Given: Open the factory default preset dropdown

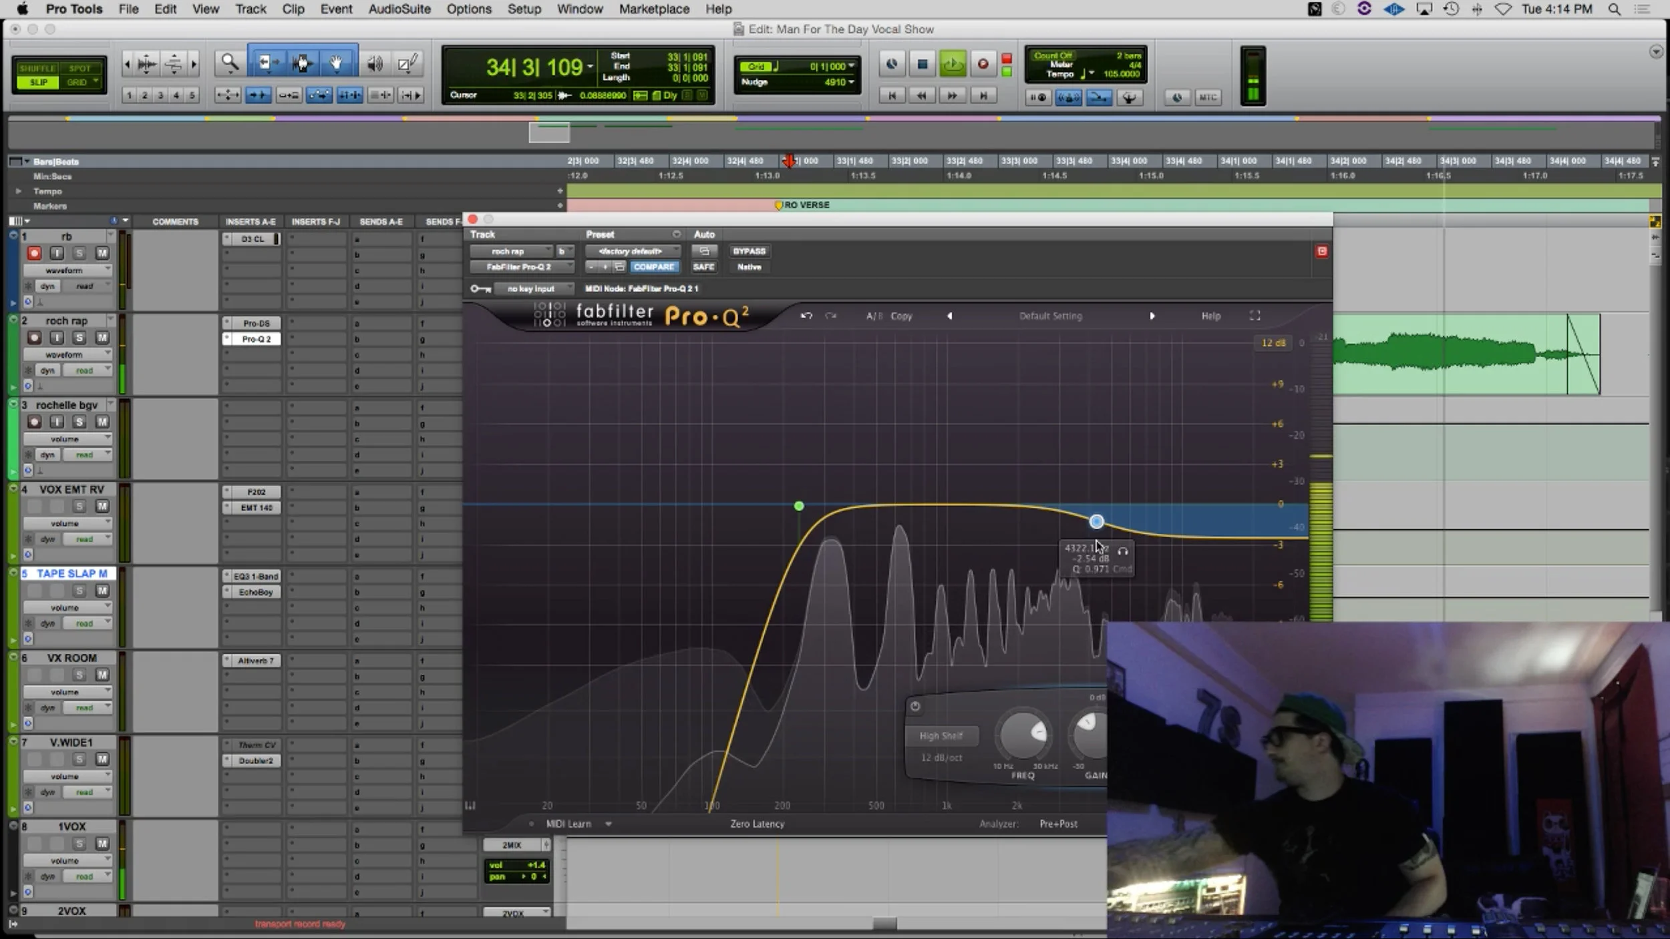Looking at the screenshot, I should 631,251.
